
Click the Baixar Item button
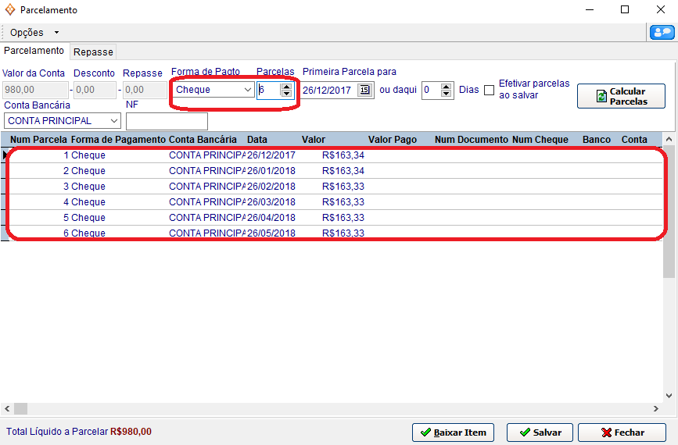(x=453, y=432)
